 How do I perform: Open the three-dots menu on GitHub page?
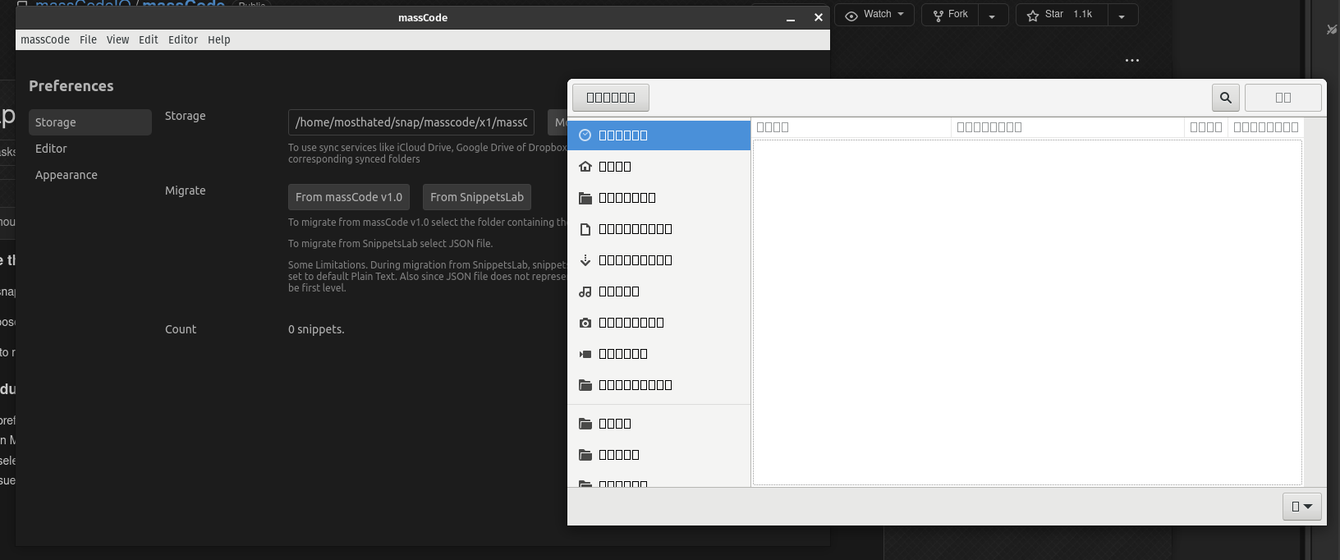pyautogui.click(x=1131, y=61)
